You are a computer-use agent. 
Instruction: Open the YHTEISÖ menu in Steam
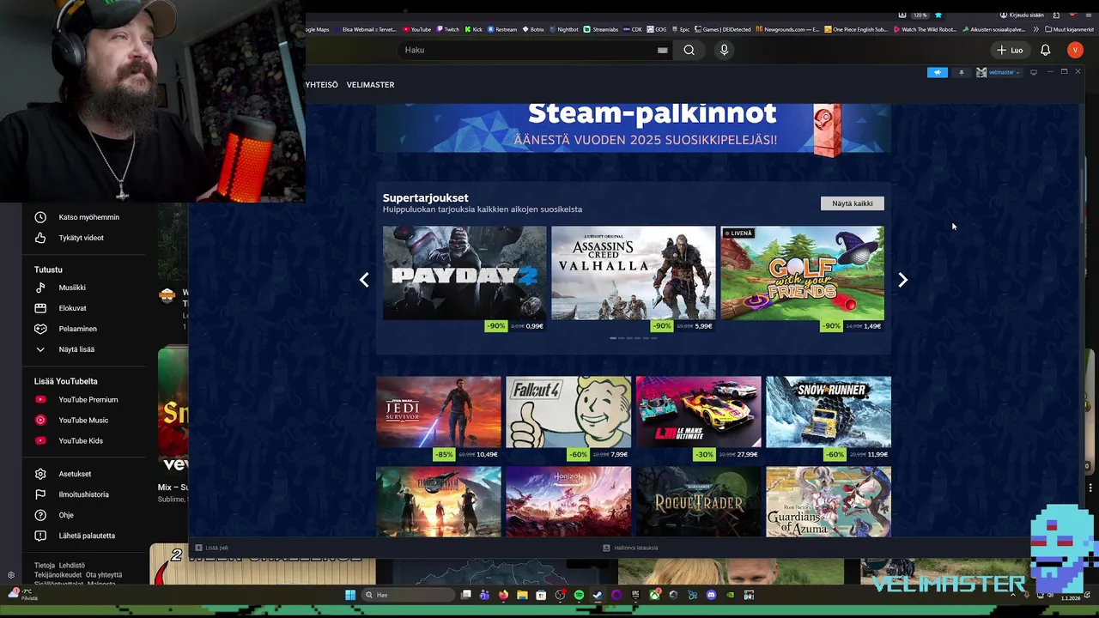pos(322,85)
